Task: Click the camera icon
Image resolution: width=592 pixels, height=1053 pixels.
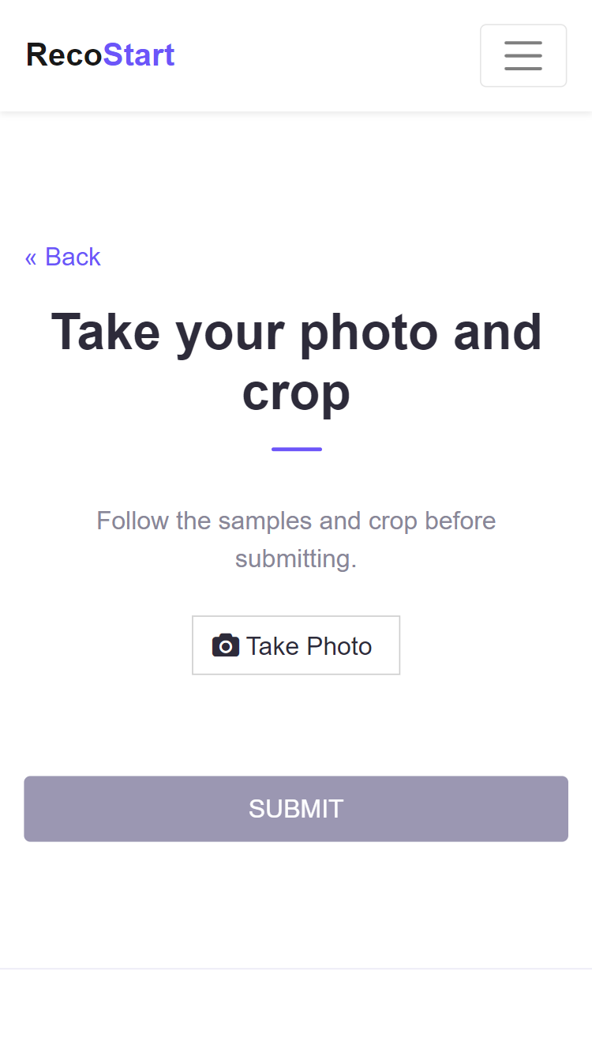Action: click(226, 645)
